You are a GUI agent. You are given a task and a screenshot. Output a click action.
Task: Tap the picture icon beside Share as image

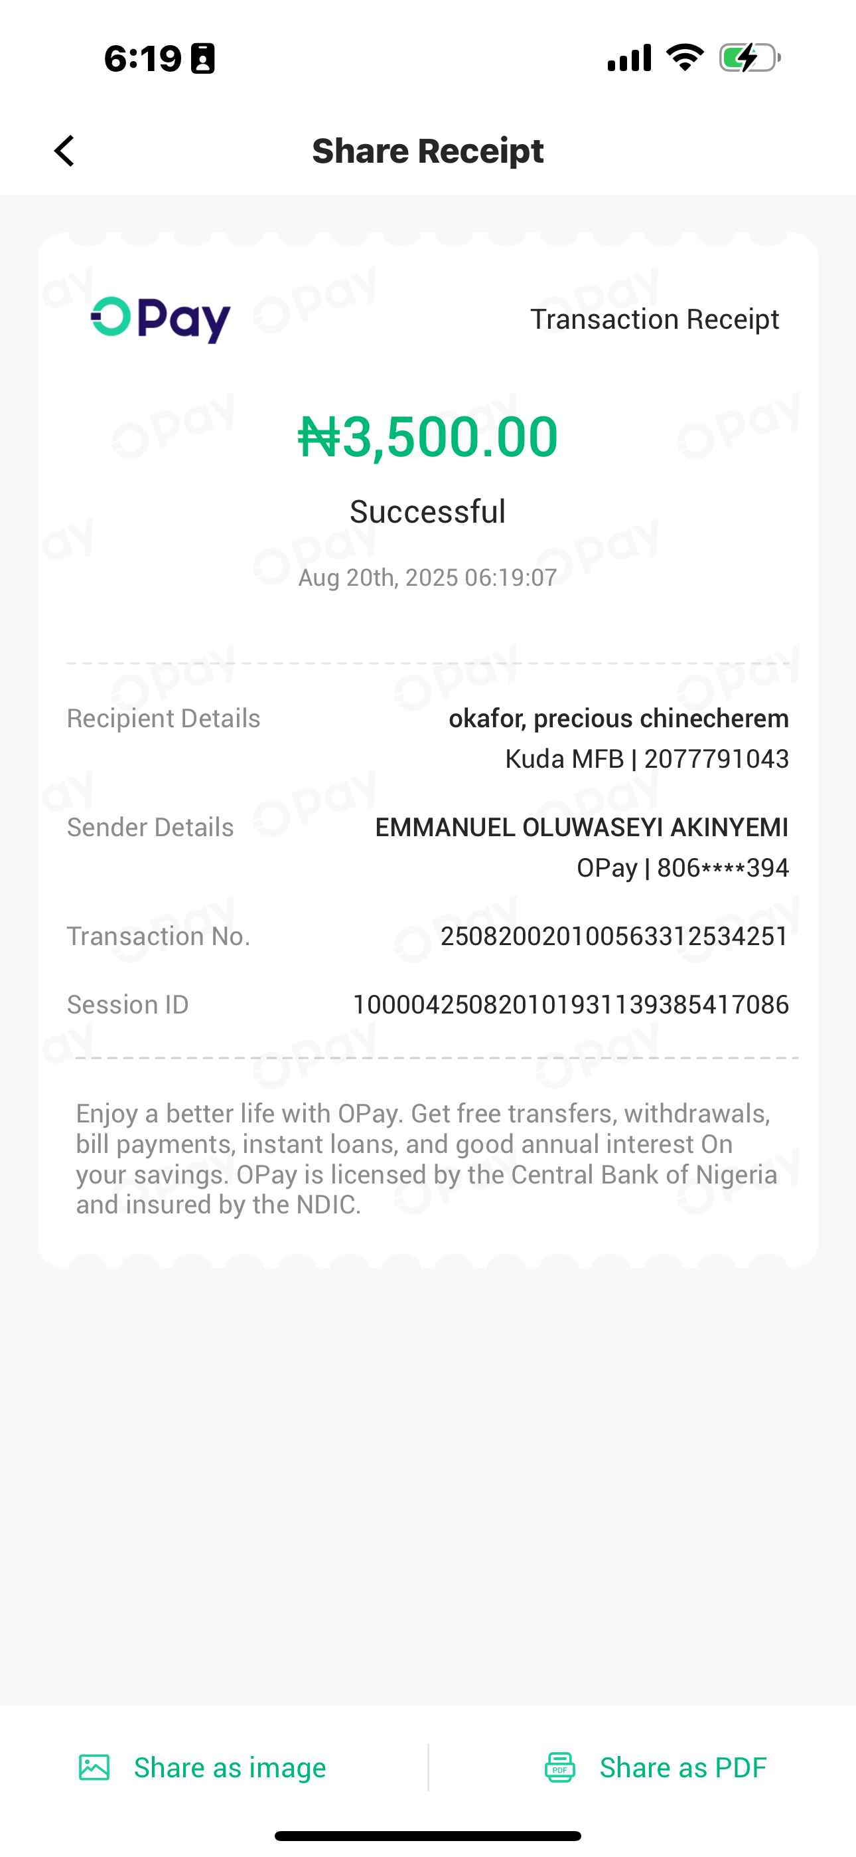[x=94, y=1767]
